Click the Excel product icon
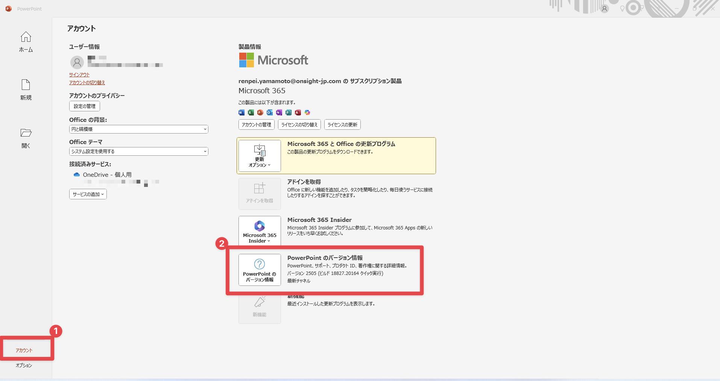Screen dimensions: 720x381 [251, 112]
